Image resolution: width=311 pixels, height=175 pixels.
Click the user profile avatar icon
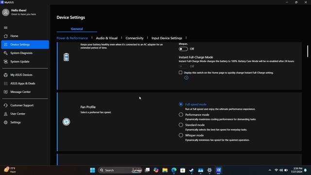[5, 12]
